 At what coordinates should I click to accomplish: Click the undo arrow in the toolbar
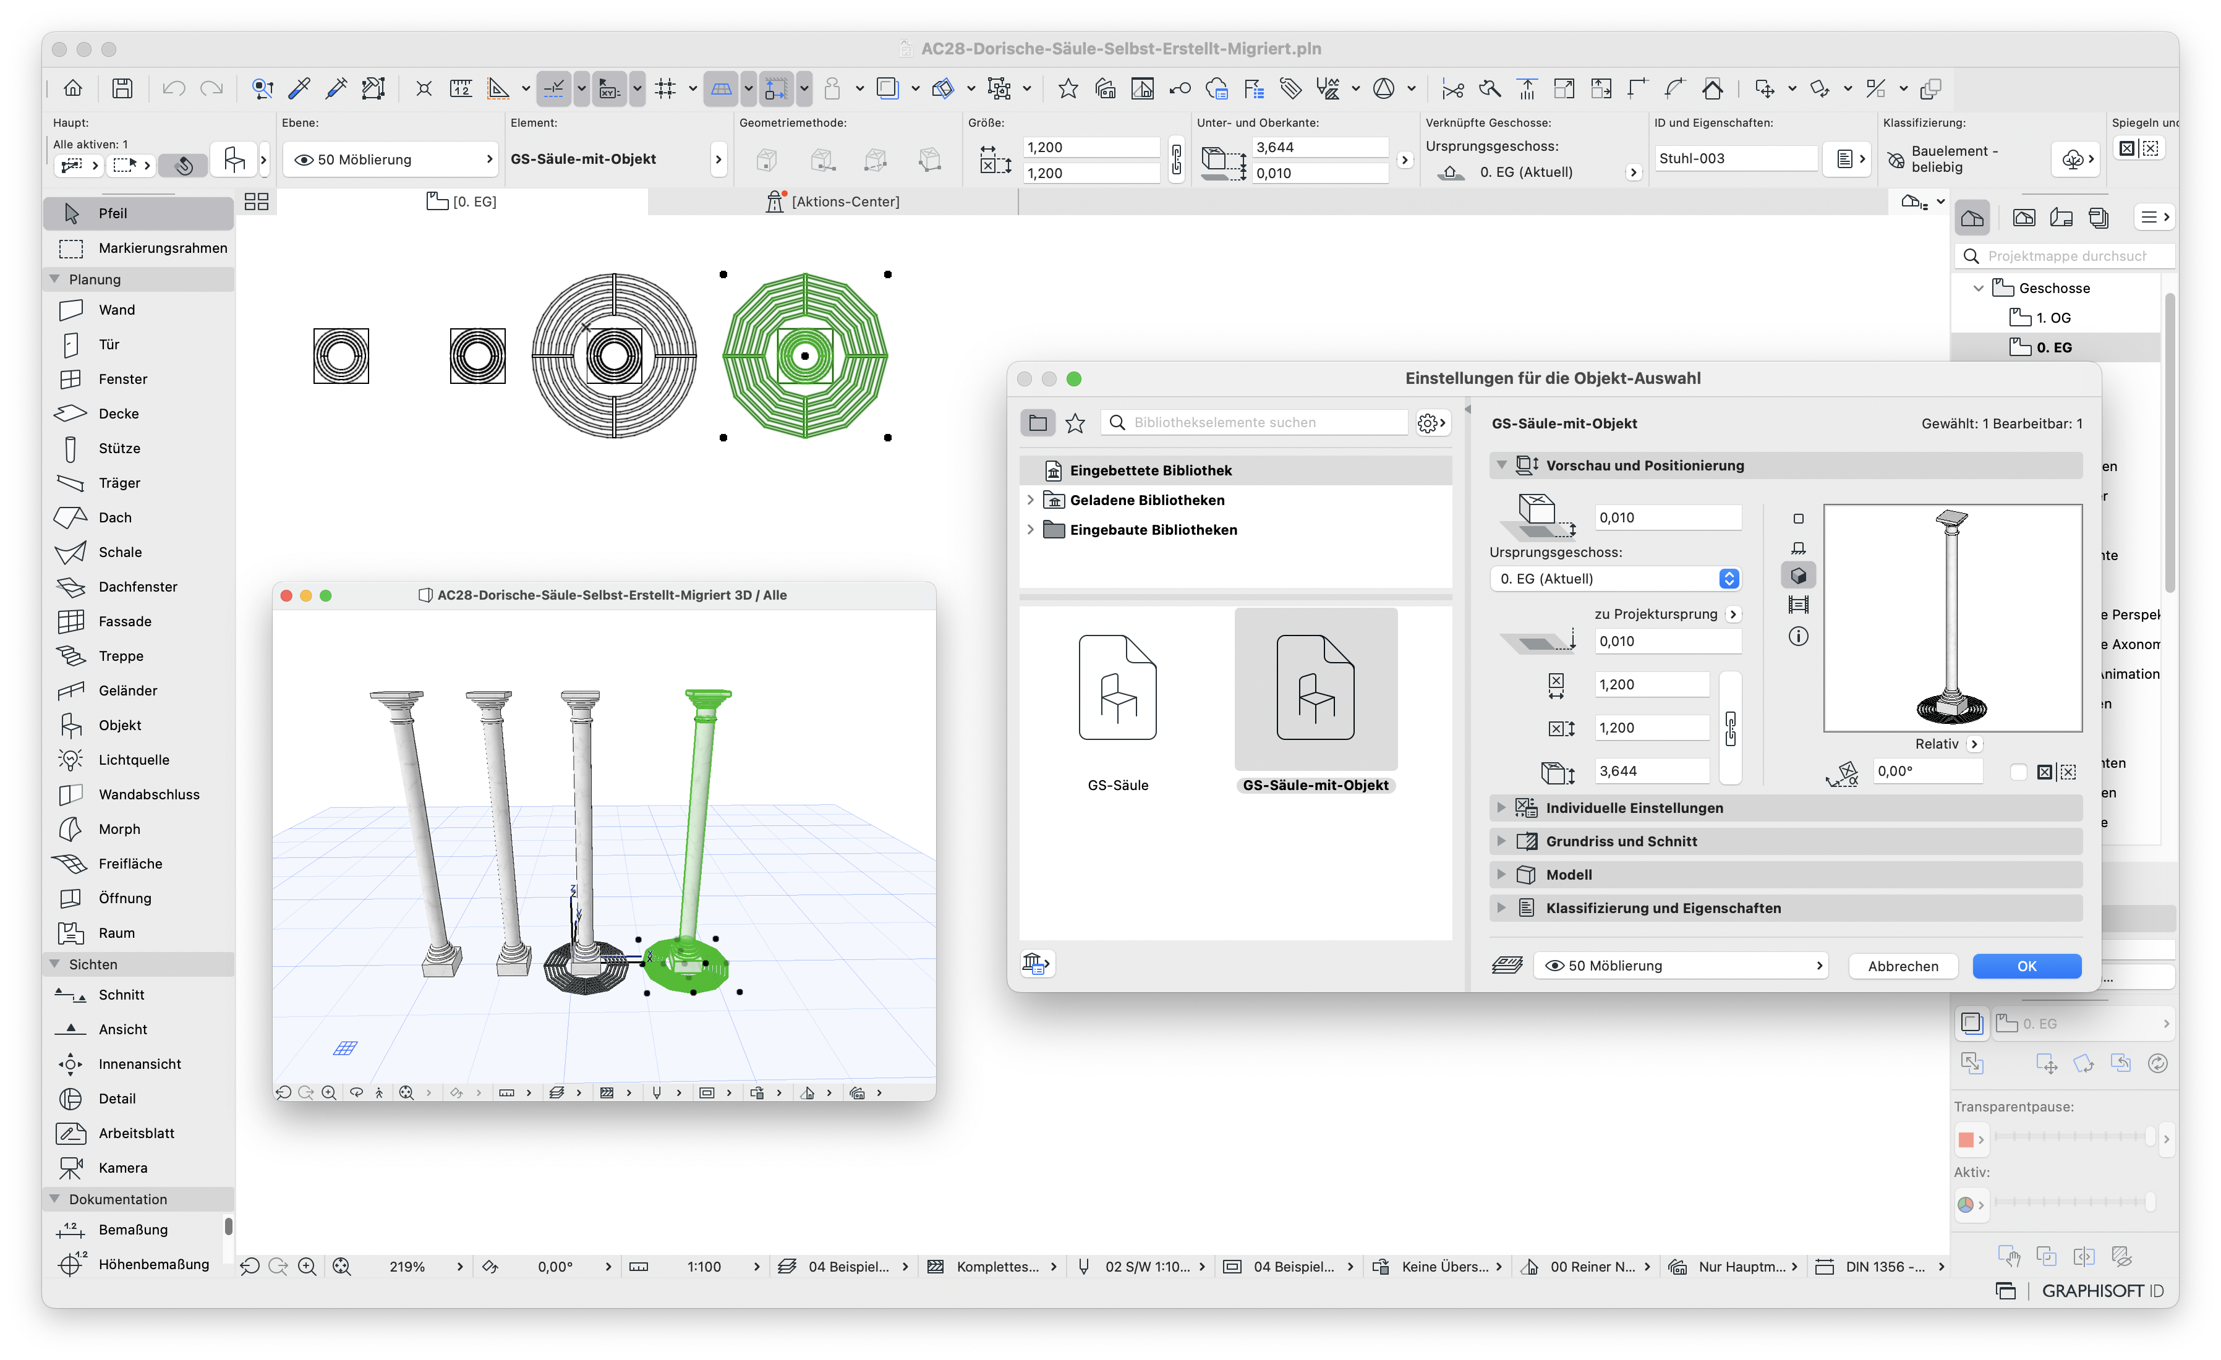pyautogui.click(x=173, y=88)
